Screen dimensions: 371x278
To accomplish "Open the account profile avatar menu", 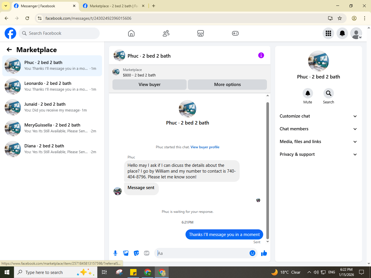I will click(x=356, y=33).
